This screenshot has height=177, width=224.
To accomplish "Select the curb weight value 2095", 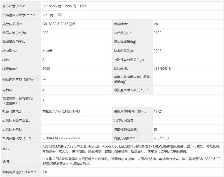I will (158, 51).
